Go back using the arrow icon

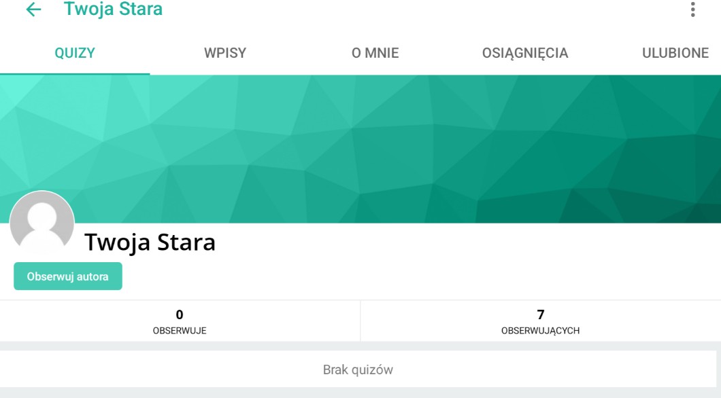click(x=33, y=10)
